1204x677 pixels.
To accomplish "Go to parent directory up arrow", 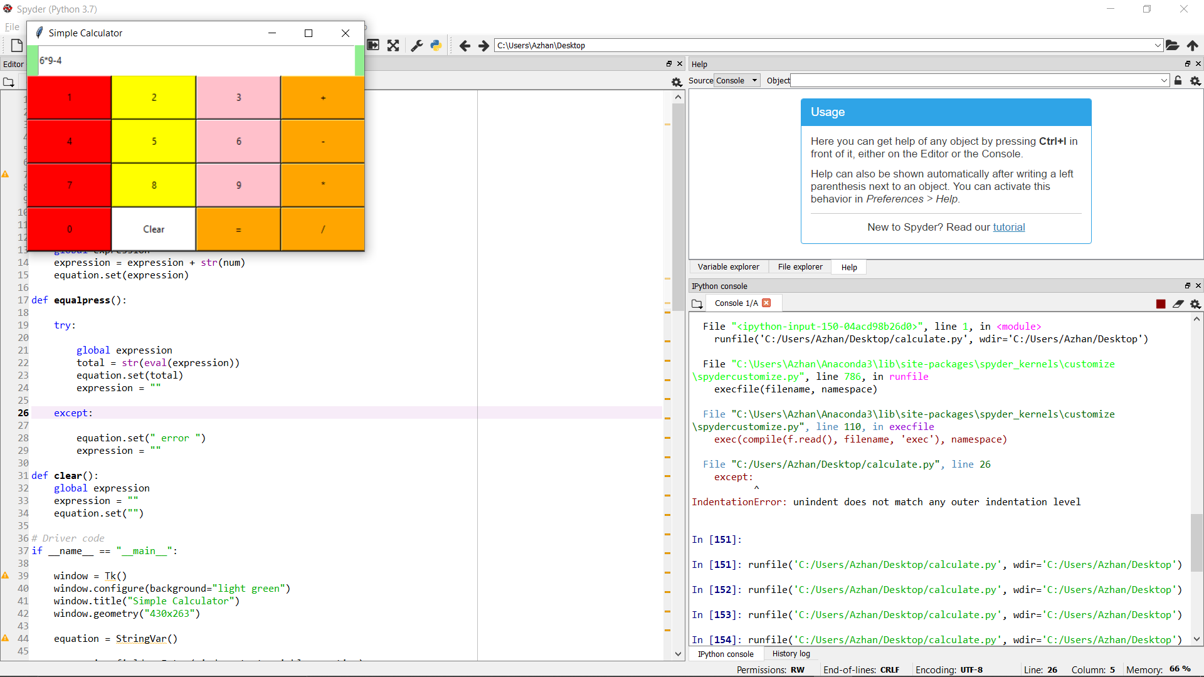I will coord(1192,45).
